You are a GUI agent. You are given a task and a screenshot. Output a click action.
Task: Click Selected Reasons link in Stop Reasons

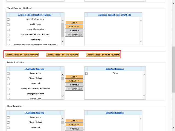pos(115,113)
